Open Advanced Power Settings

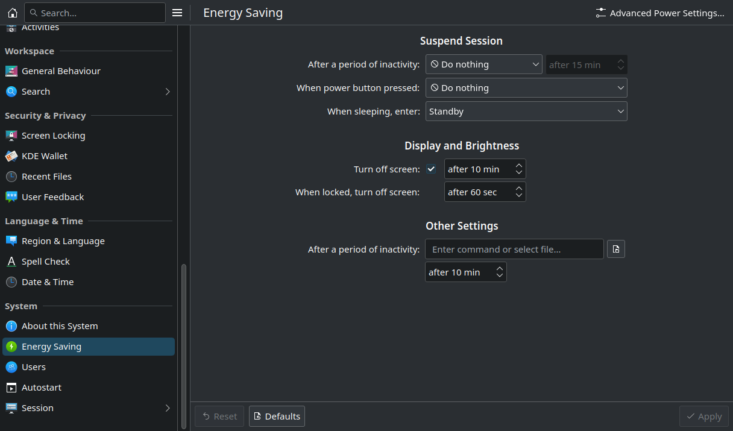pyautogui.click(x=660, y=13)
